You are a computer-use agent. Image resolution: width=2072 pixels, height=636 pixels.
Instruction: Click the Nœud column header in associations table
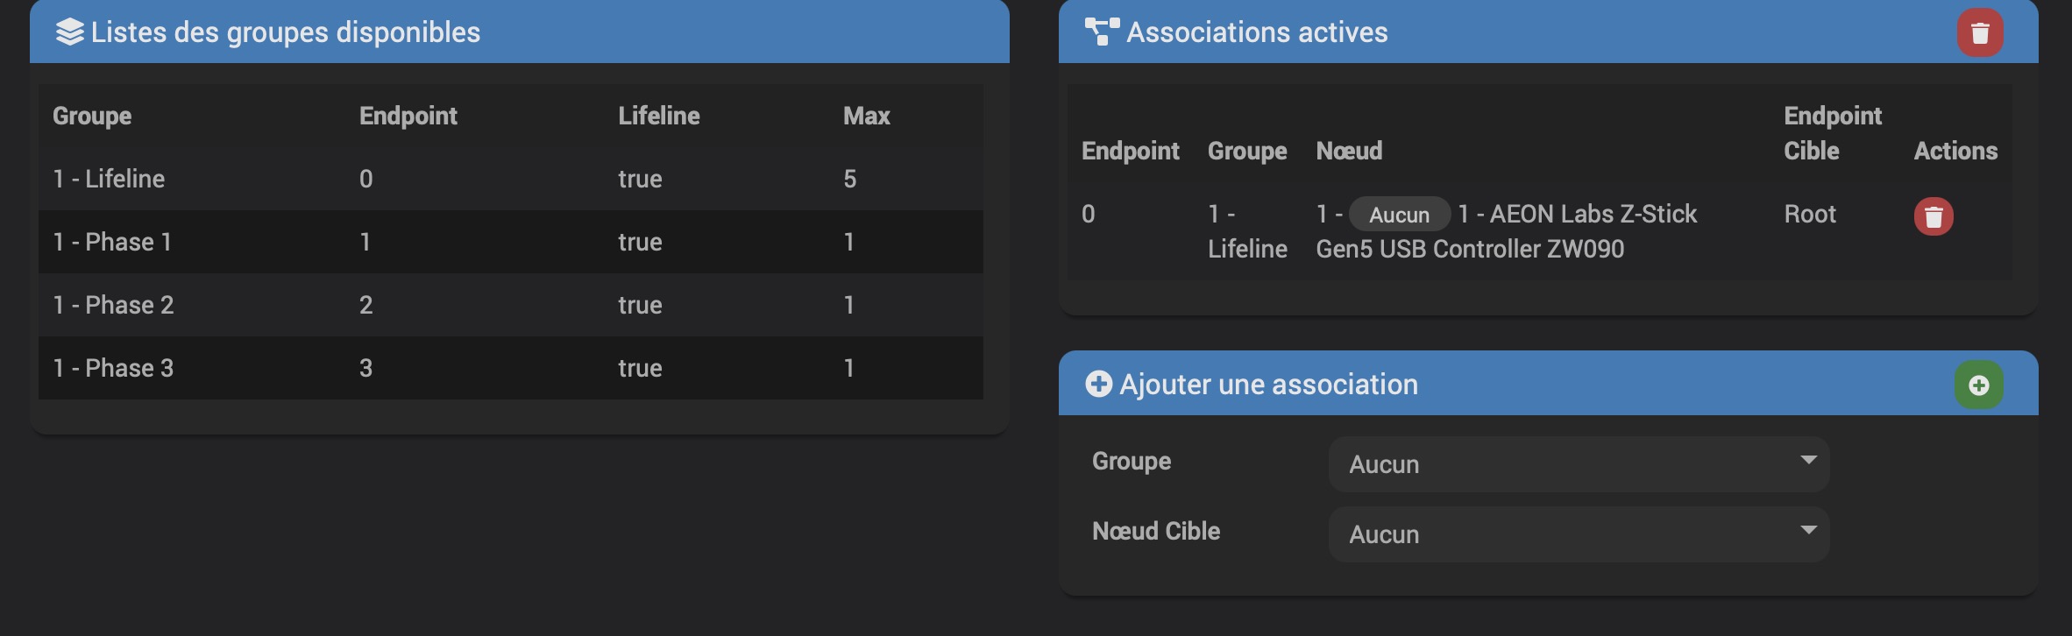click(x=1349, y=151)
